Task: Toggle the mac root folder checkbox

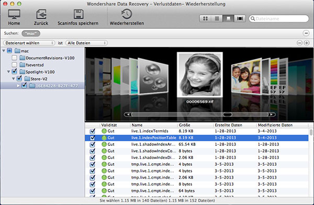Action: point(9,51)
